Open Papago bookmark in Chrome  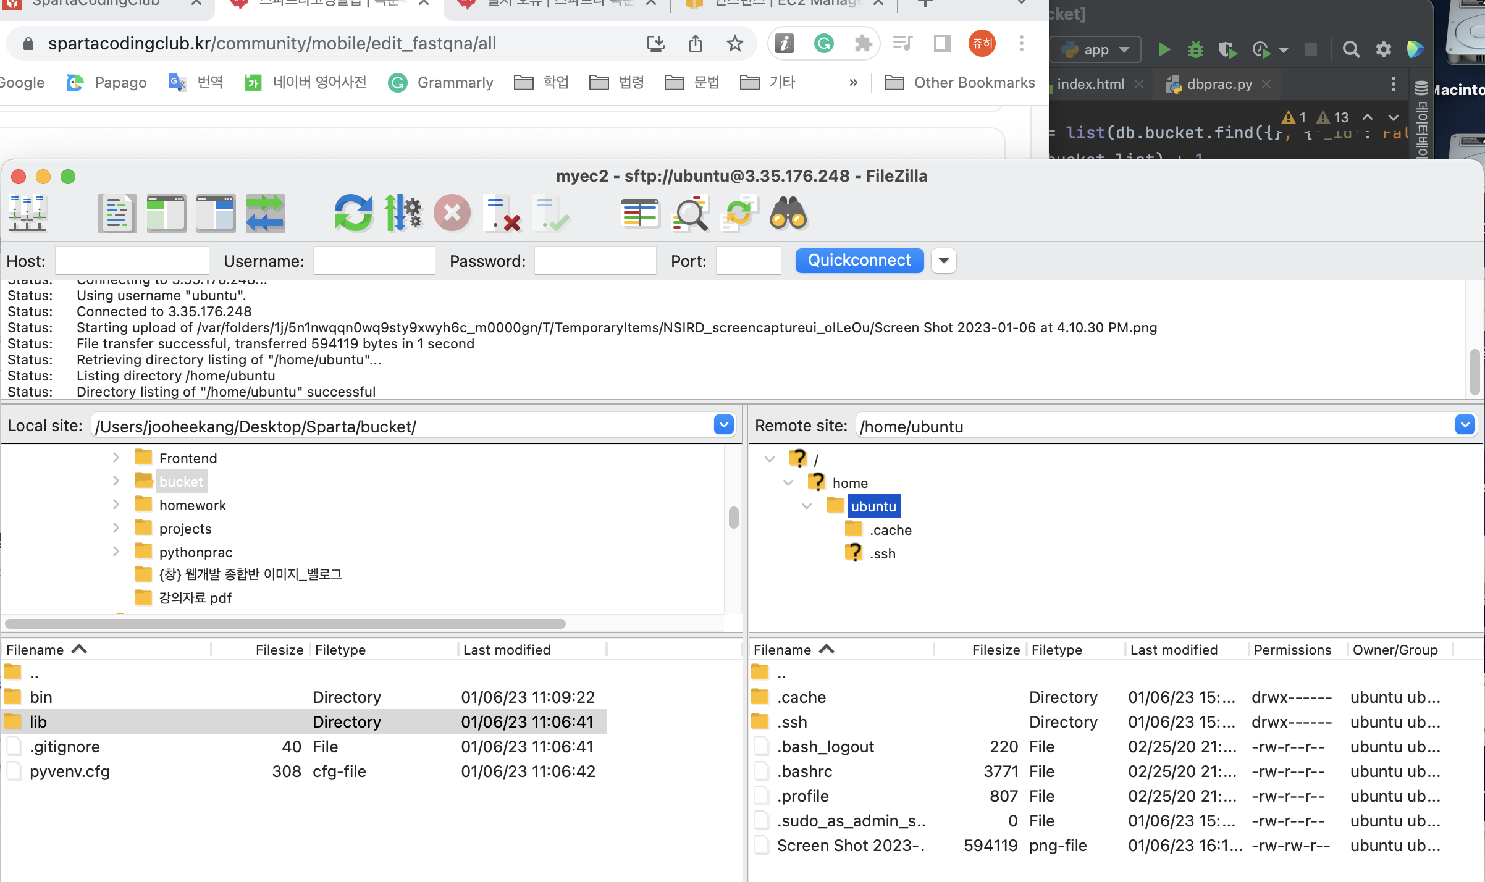[106, 82]
